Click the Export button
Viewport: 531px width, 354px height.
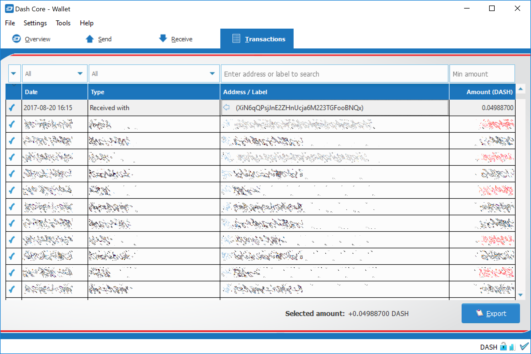[491, 313]
